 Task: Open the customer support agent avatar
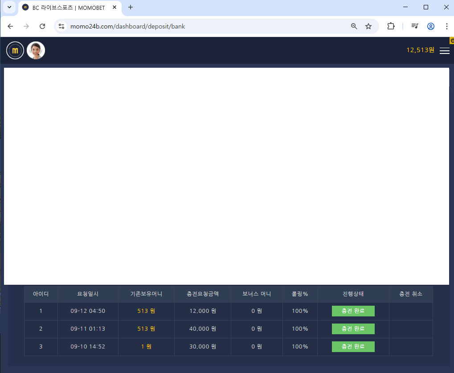pyautogui.click(x=36, y=50)
